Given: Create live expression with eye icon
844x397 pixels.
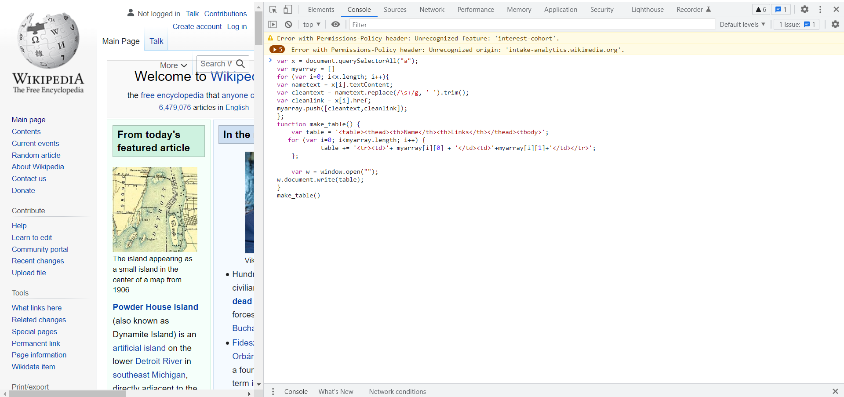Looking at the screenshot, I should point(335,25).
